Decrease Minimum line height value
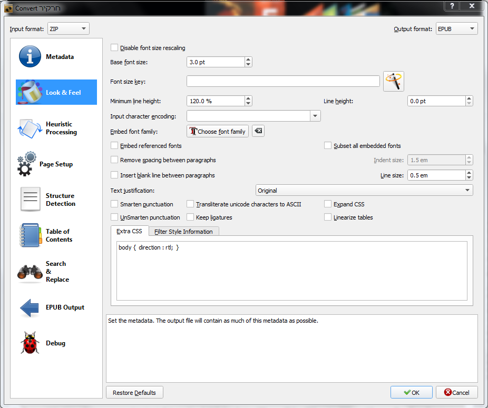Image resolution: width=488 pixels, height=408 pixels. [248, 103]
